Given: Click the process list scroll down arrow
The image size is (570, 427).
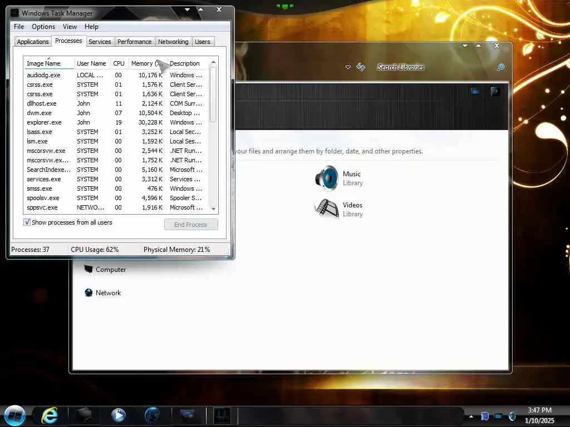Looking at the screenshot, I should click(213, 209).
